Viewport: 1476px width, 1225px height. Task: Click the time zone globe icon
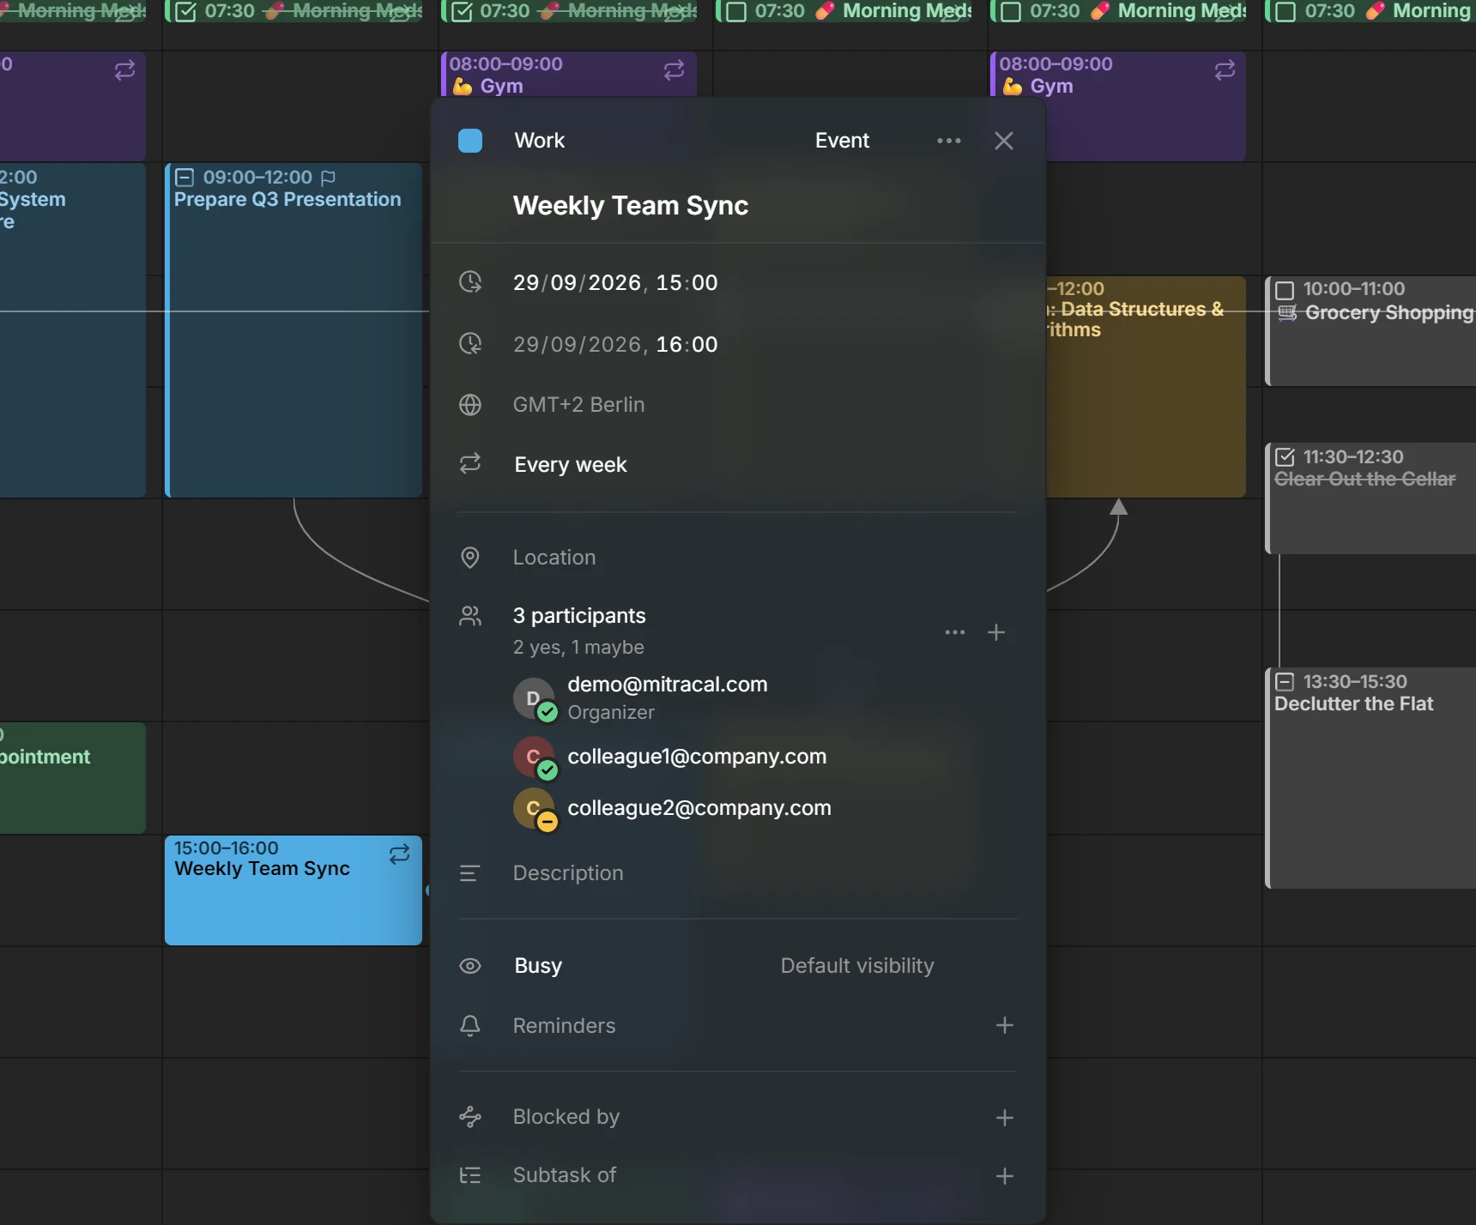click(470, 405)
